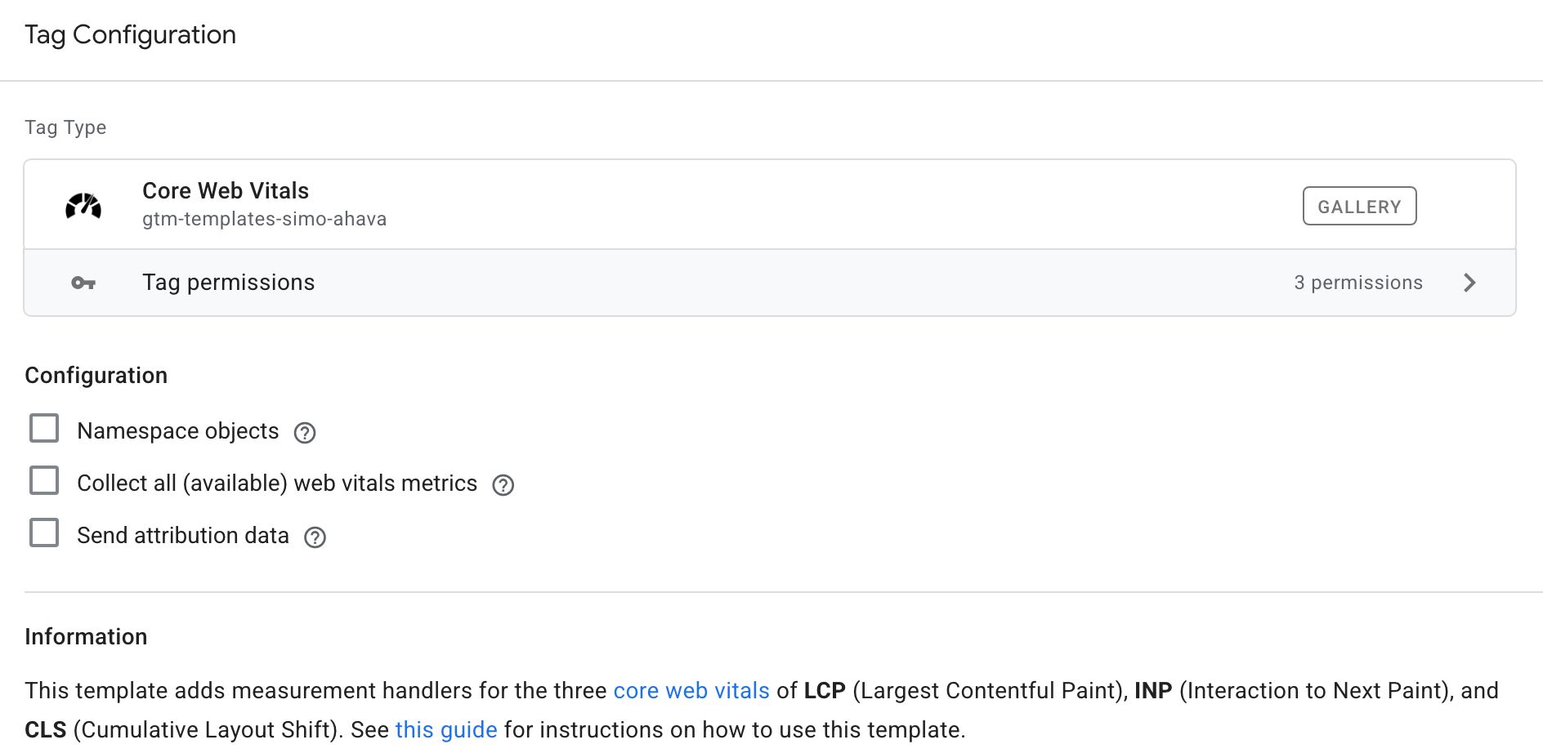Check Collect all (available) web vitals metrics
The height and width of the screenshot is (753, 1543).
44,480
